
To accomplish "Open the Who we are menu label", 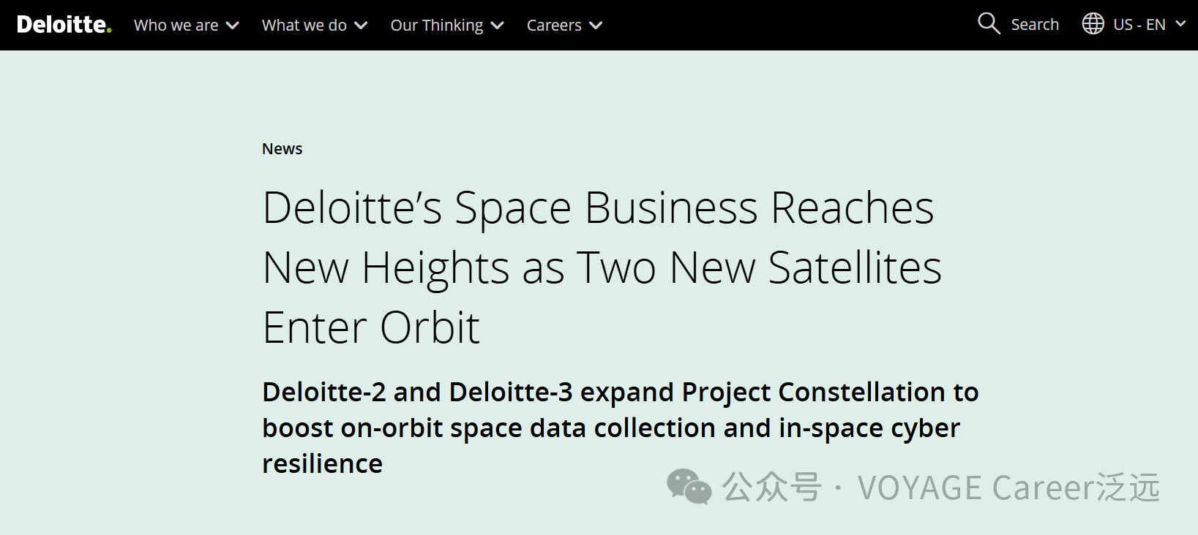I will pyautogui.click(x=176, y=26).
